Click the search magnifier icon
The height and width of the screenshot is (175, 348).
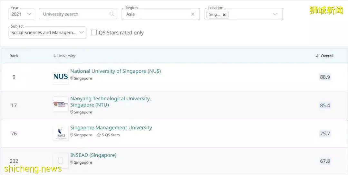[x=112, y=14]
